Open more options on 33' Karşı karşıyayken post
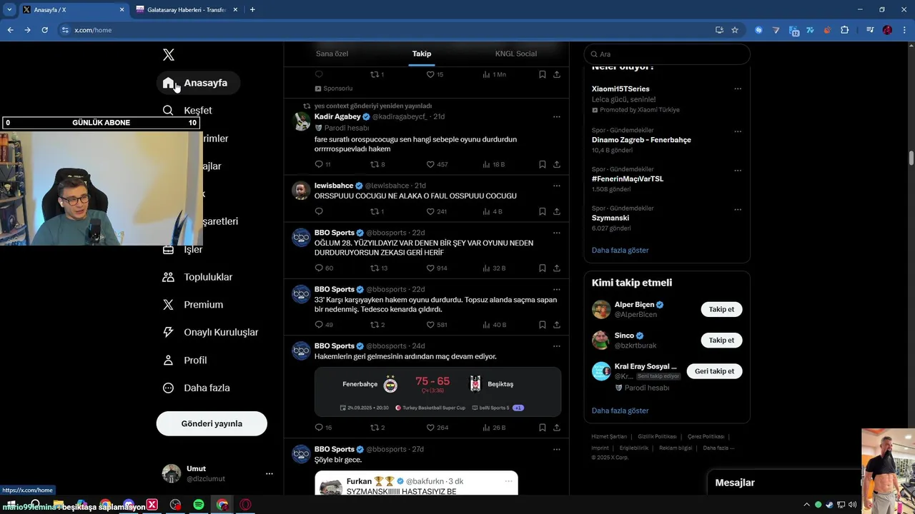This screenshot has width=915, height=514. pos(557,289)
